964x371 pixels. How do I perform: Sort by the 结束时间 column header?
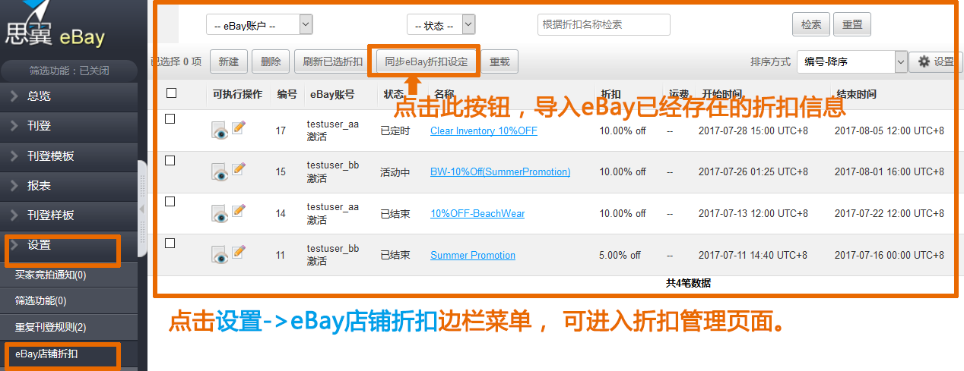(x=856, y=94)
